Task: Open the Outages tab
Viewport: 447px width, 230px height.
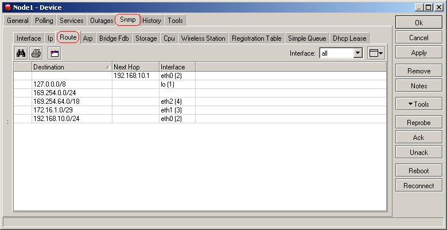Action: [102, 21]
